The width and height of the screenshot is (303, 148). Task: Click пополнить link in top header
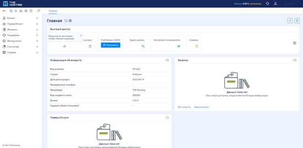(x=255, y=4)
